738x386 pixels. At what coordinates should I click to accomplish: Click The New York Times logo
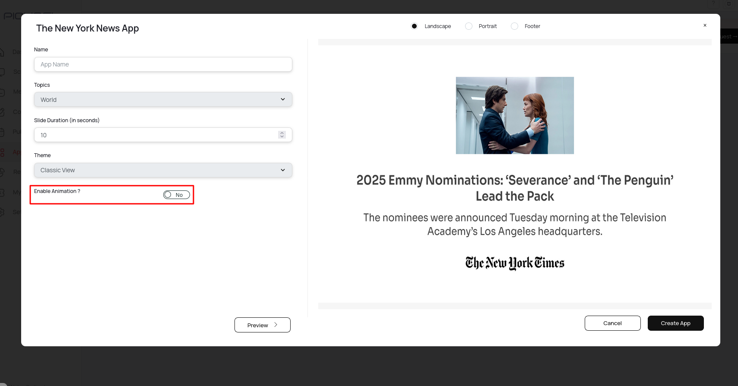pyautogui.click(x=515, y=263)
